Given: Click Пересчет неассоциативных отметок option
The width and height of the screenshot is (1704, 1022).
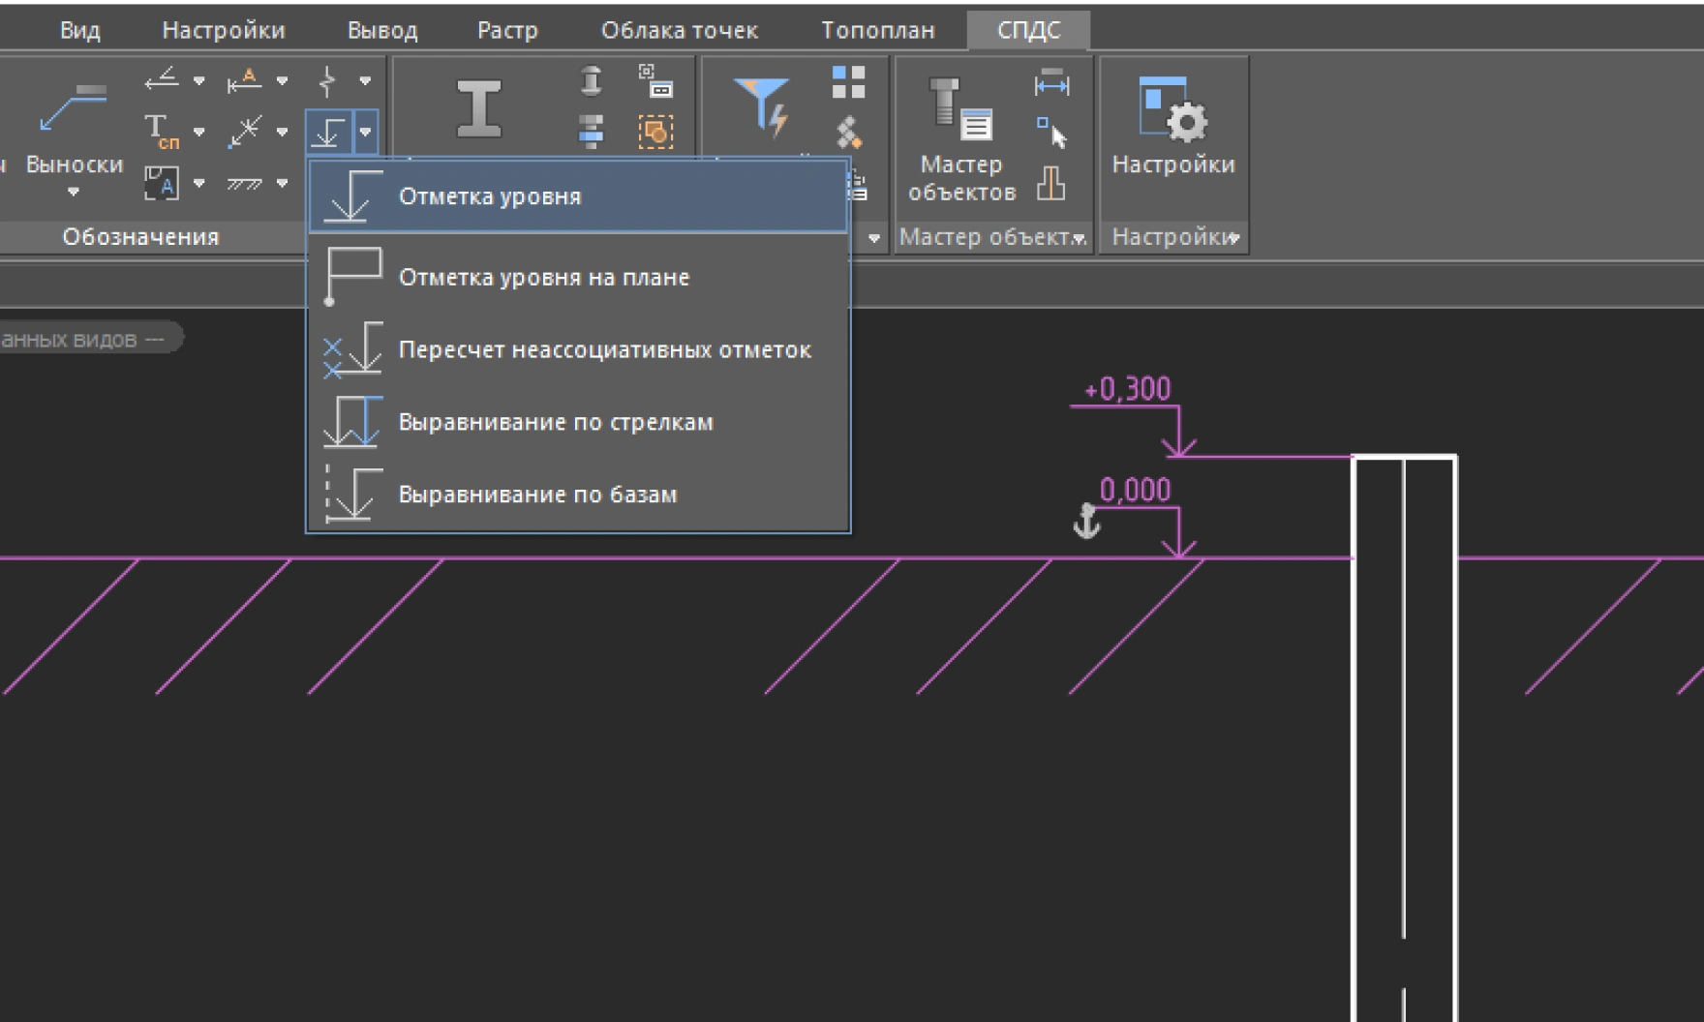Looking at the screenshot, I should point(607,349).
